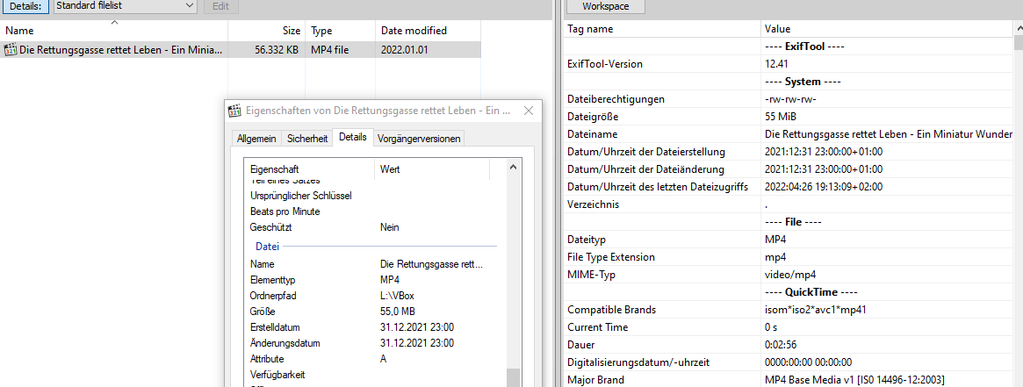Select the File Type Extension row

789,257
